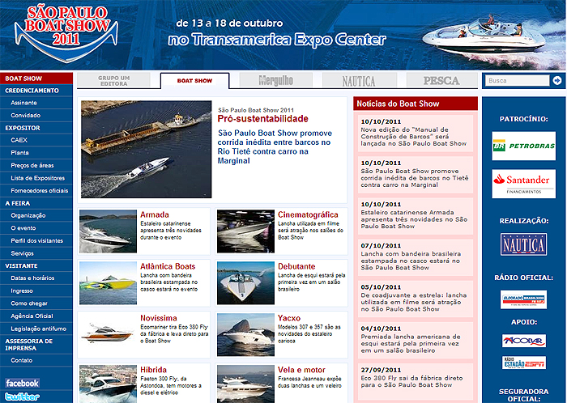This screenshot has width=567, height=403.
Task: Open the Cinematográfica article title
Action: pyautogui.click(x=308, y=214)
